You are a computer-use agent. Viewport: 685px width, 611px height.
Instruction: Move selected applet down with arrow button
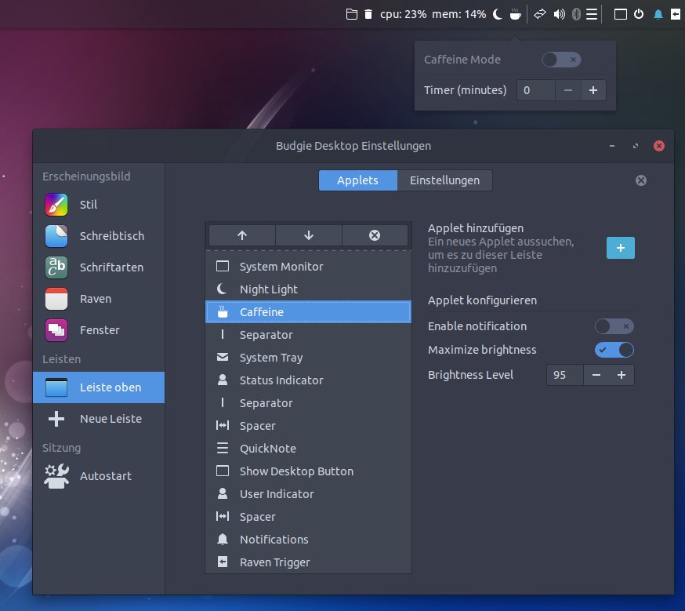click(x=308, y=235)
